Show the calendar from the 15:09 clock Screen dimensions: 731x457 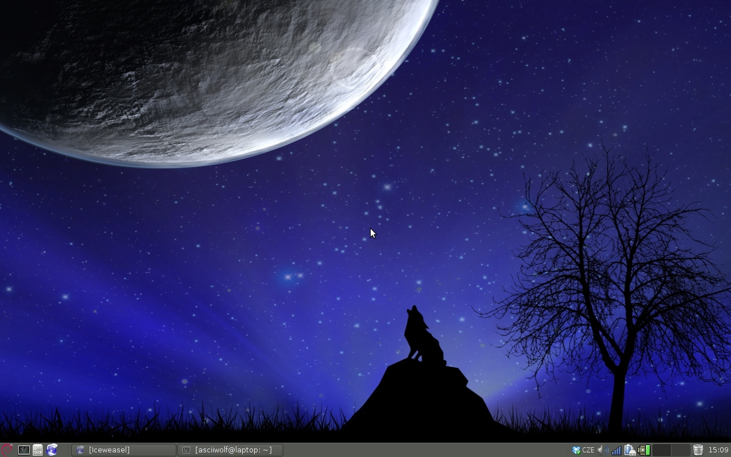[x=718, y=450]
